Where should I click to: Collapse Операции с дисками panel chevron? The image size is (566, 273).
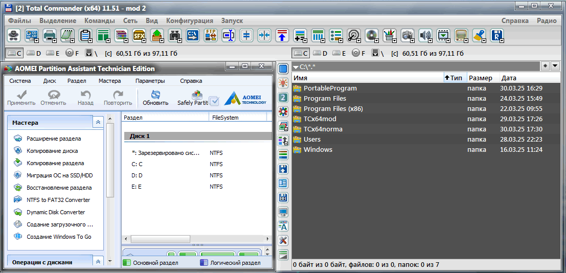pos(98,262)
